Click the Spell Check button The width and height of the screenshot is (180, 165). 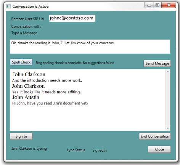click(21, 62)
